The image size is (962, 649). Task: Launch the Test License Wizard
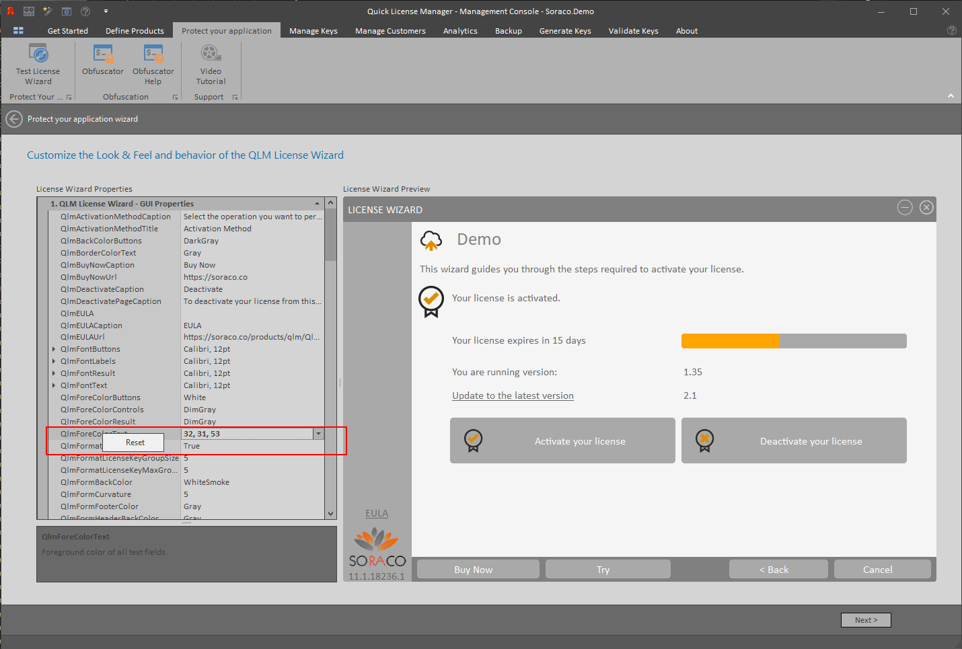pyautogui.click(x=38, y=65)
